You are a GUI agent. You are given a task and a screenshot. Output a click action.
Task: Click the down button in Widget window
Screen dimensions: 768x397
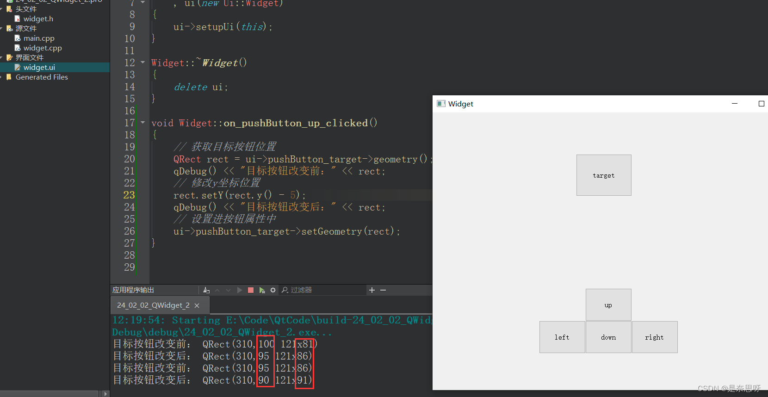pos(608,337)
